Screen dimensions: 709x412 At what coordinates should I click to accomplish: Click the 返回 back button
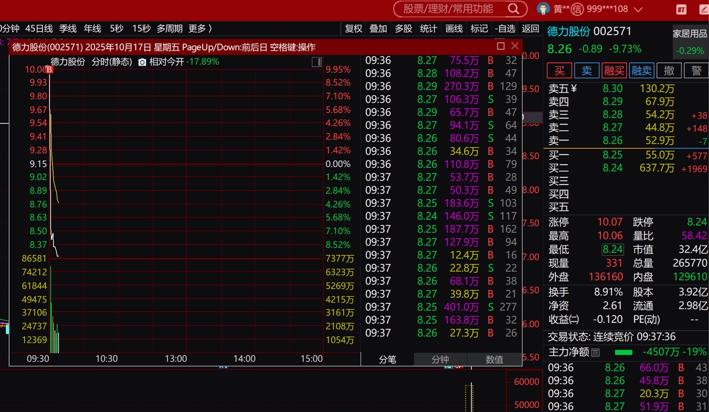pos(530,28)
